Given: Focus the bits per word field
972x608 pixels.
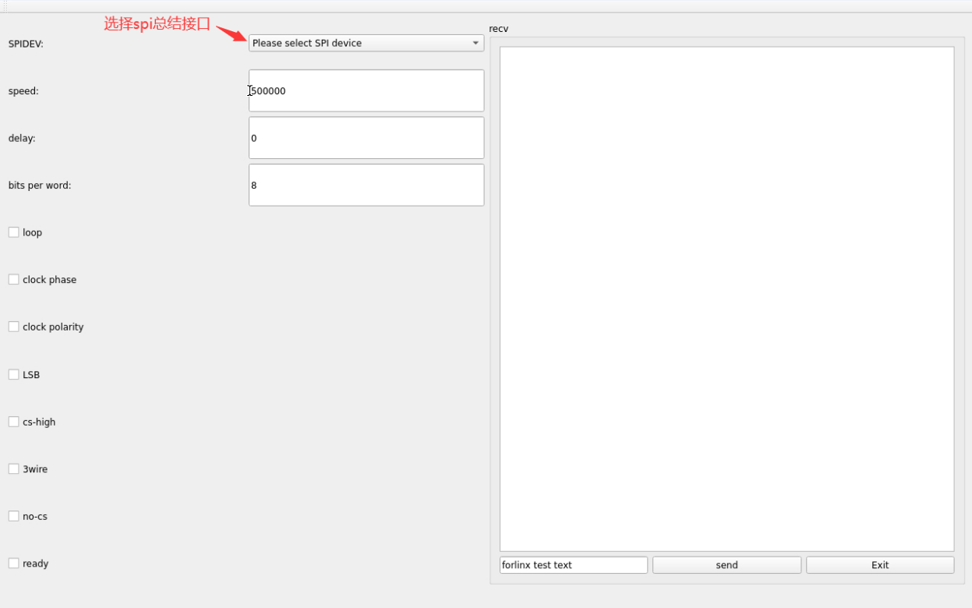Looking at the screenshot, I should click(x=366, y=185).
